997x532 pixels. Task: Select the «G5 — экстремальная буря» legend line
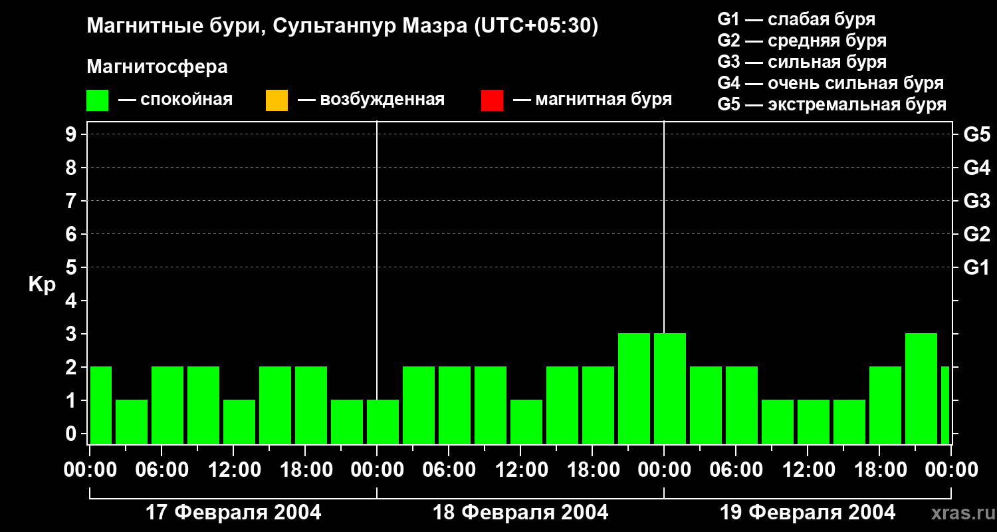click(832, 104)
